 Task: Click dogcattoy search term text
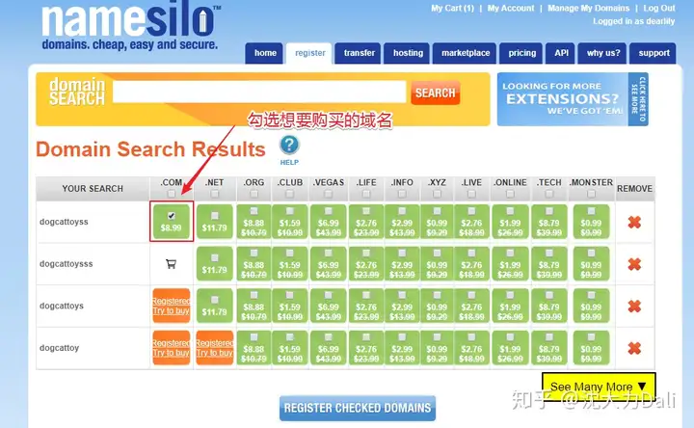(60, 348)
